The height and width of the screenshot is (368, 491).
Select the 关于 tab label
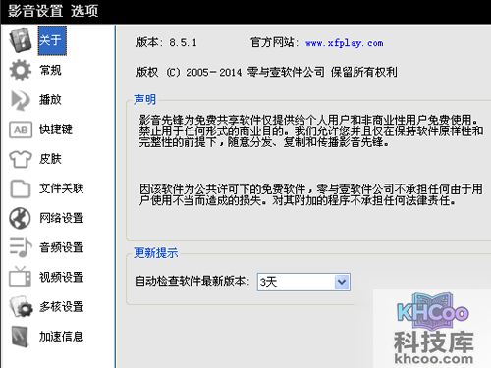(x=52, y=40)
